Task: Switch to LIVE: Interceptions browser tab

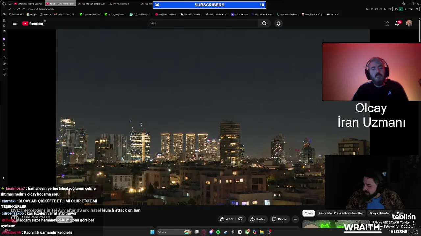Action: point(61,4)
